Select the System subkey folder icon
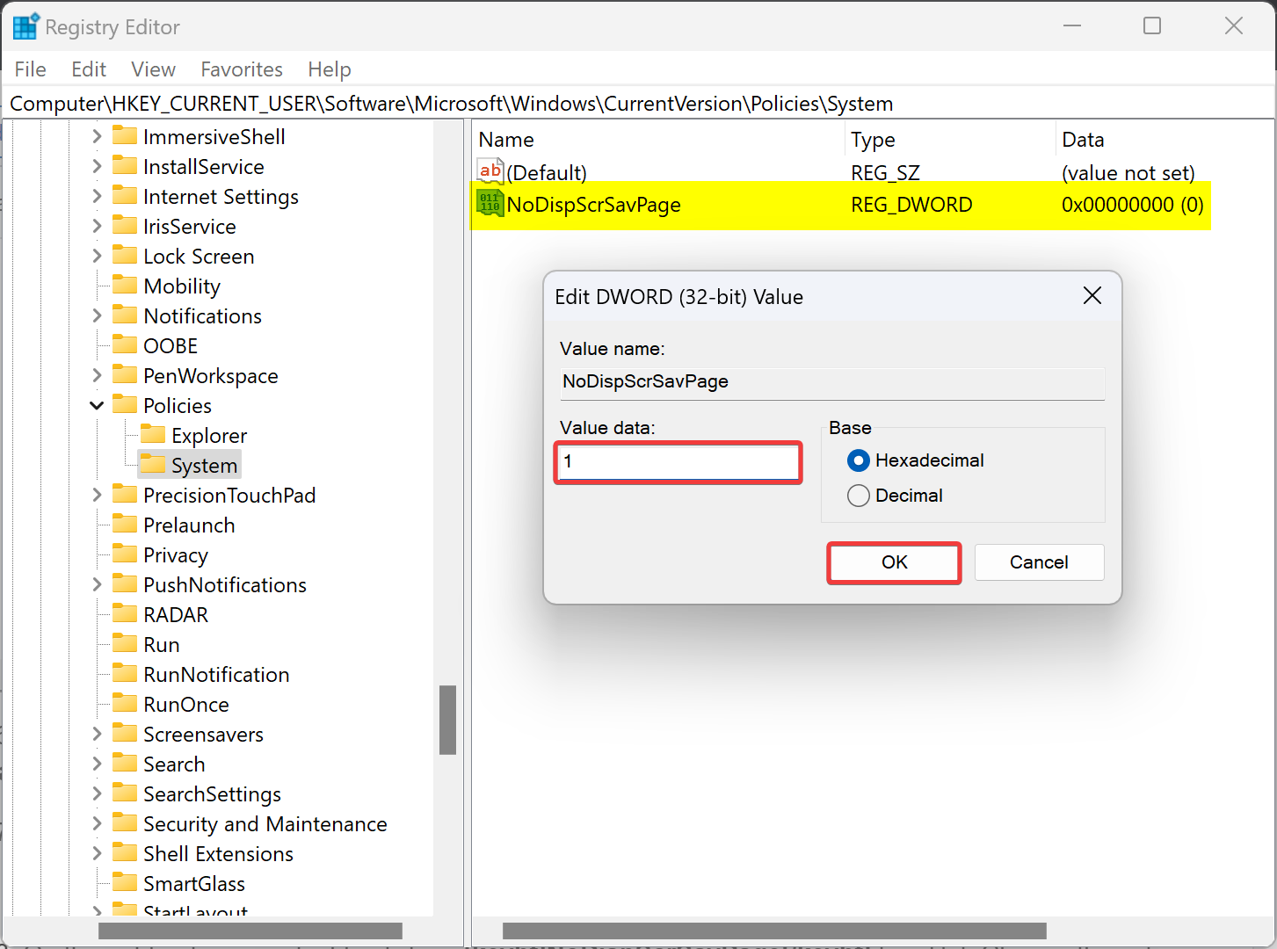The image size is (1277, 949). [154, 464]
